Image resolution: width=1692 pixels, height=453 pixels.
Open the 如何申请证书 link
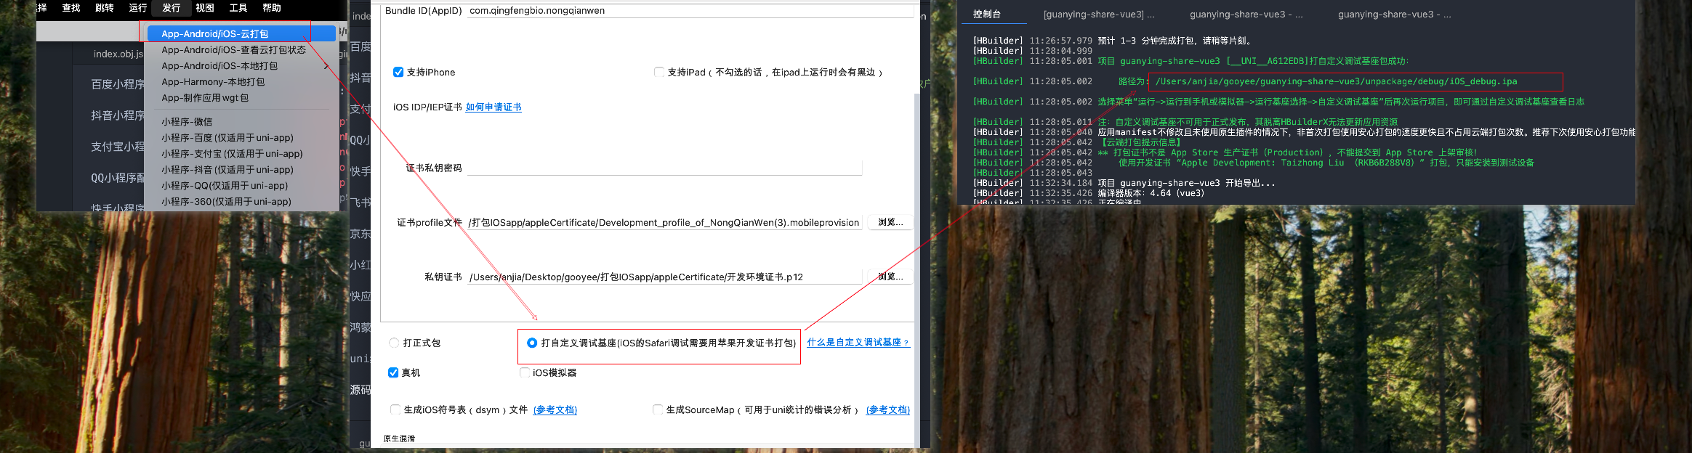pyautogui.click(x=493, y=107)
